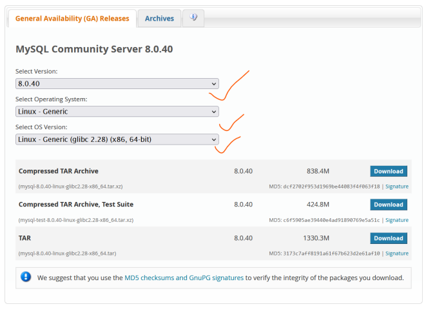The image size is (446, 313).
Task: Click version 8.0.40 in Test Suite row
Action: (x=243, y=205)
